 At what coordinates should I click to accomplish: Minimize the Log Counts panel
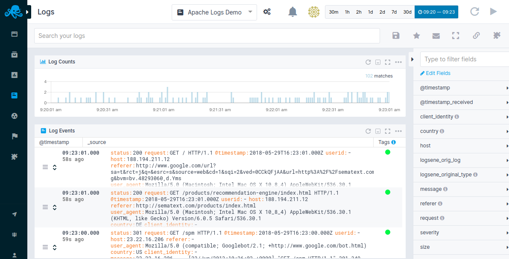pos(378,62)
